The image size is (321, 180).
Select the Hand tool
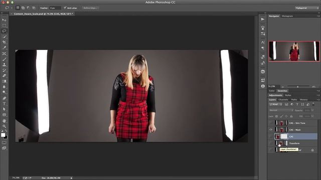[x=4, y=121]
